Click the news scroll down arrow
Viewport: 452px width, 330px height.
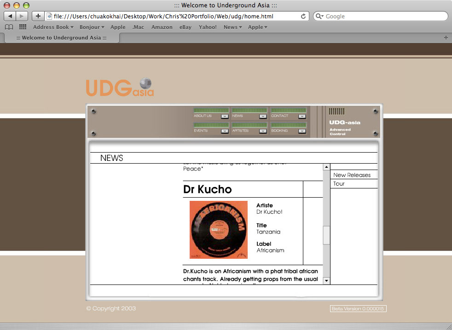(326, 280)
